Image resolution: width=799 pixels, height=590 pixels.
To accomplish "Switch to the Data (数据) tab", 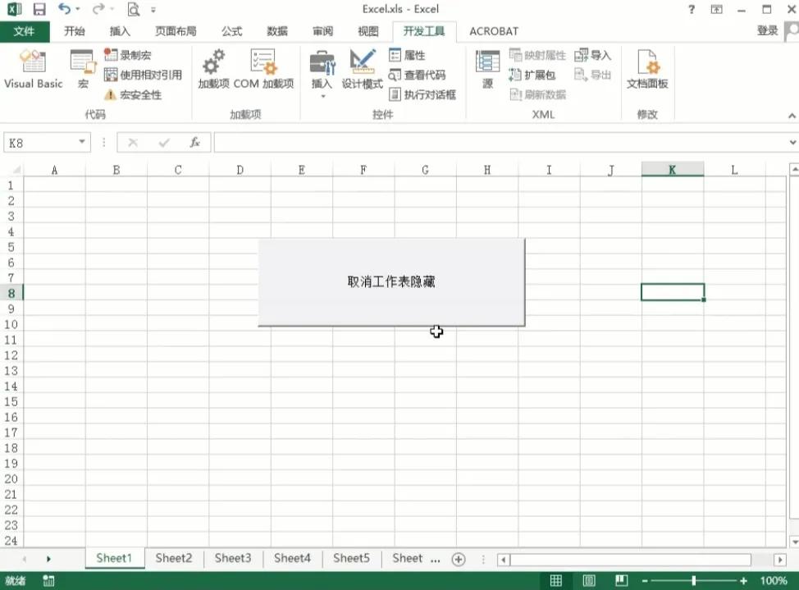I will click(x=277, y=32).
